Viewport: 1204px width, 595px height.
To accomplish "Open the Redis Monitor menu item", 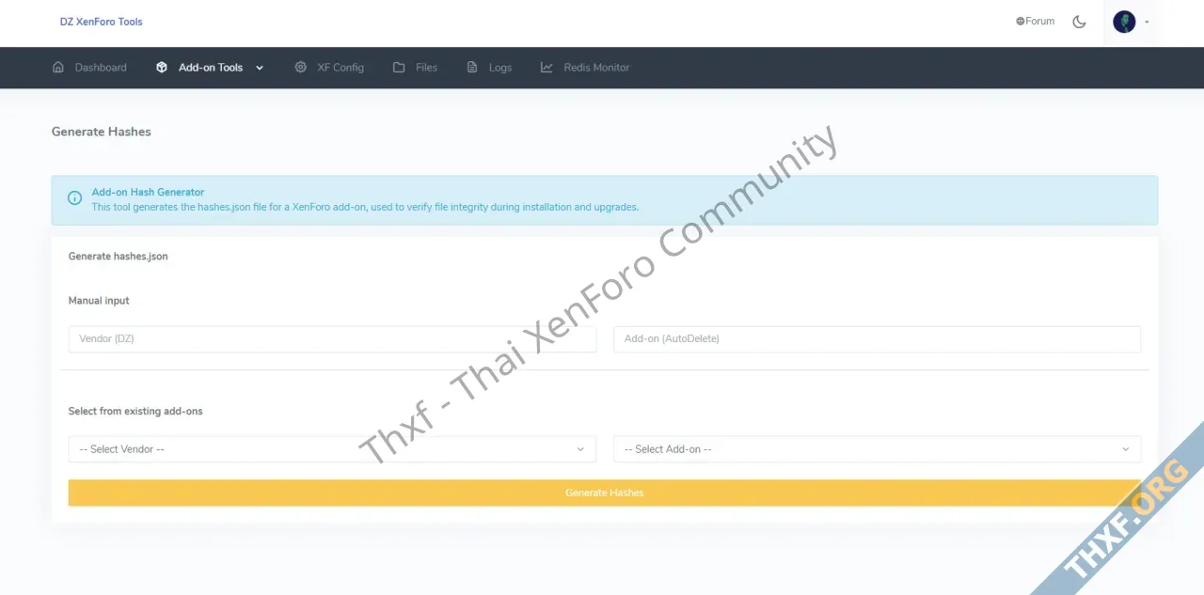I will point(596,68).
